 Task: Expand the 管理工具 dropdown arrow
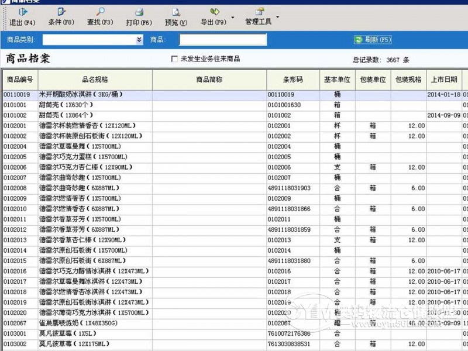(x=277, y=18)
